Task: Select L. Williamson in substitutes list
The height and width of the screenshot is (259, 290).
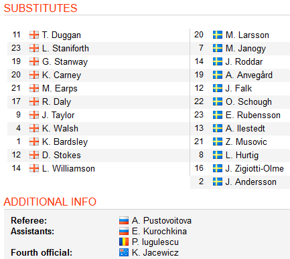Action: click(x=68, y=168)
